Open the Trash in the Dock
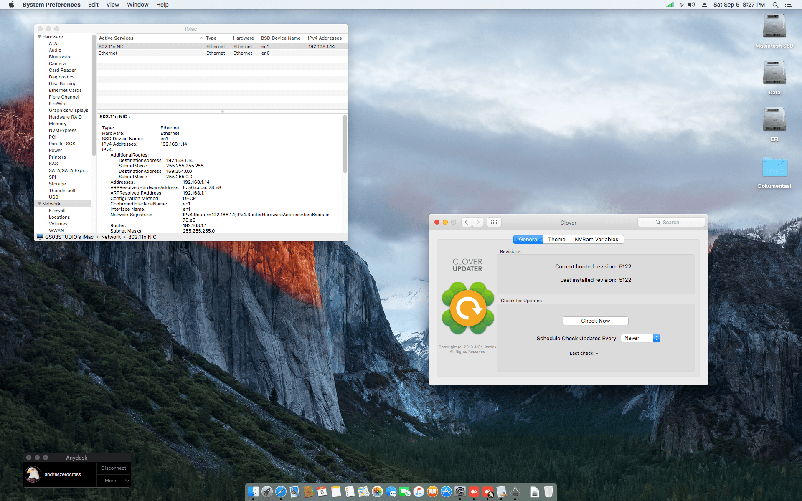Screen dimensions: 802x501 coord(548,492)
